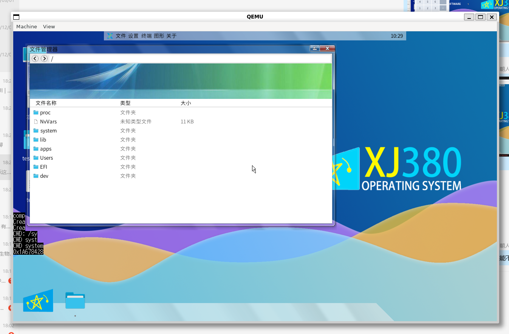This screenshot has width=509, height=334.
Task: Click the back arrow in file manager
Action: tap(35, 58)
